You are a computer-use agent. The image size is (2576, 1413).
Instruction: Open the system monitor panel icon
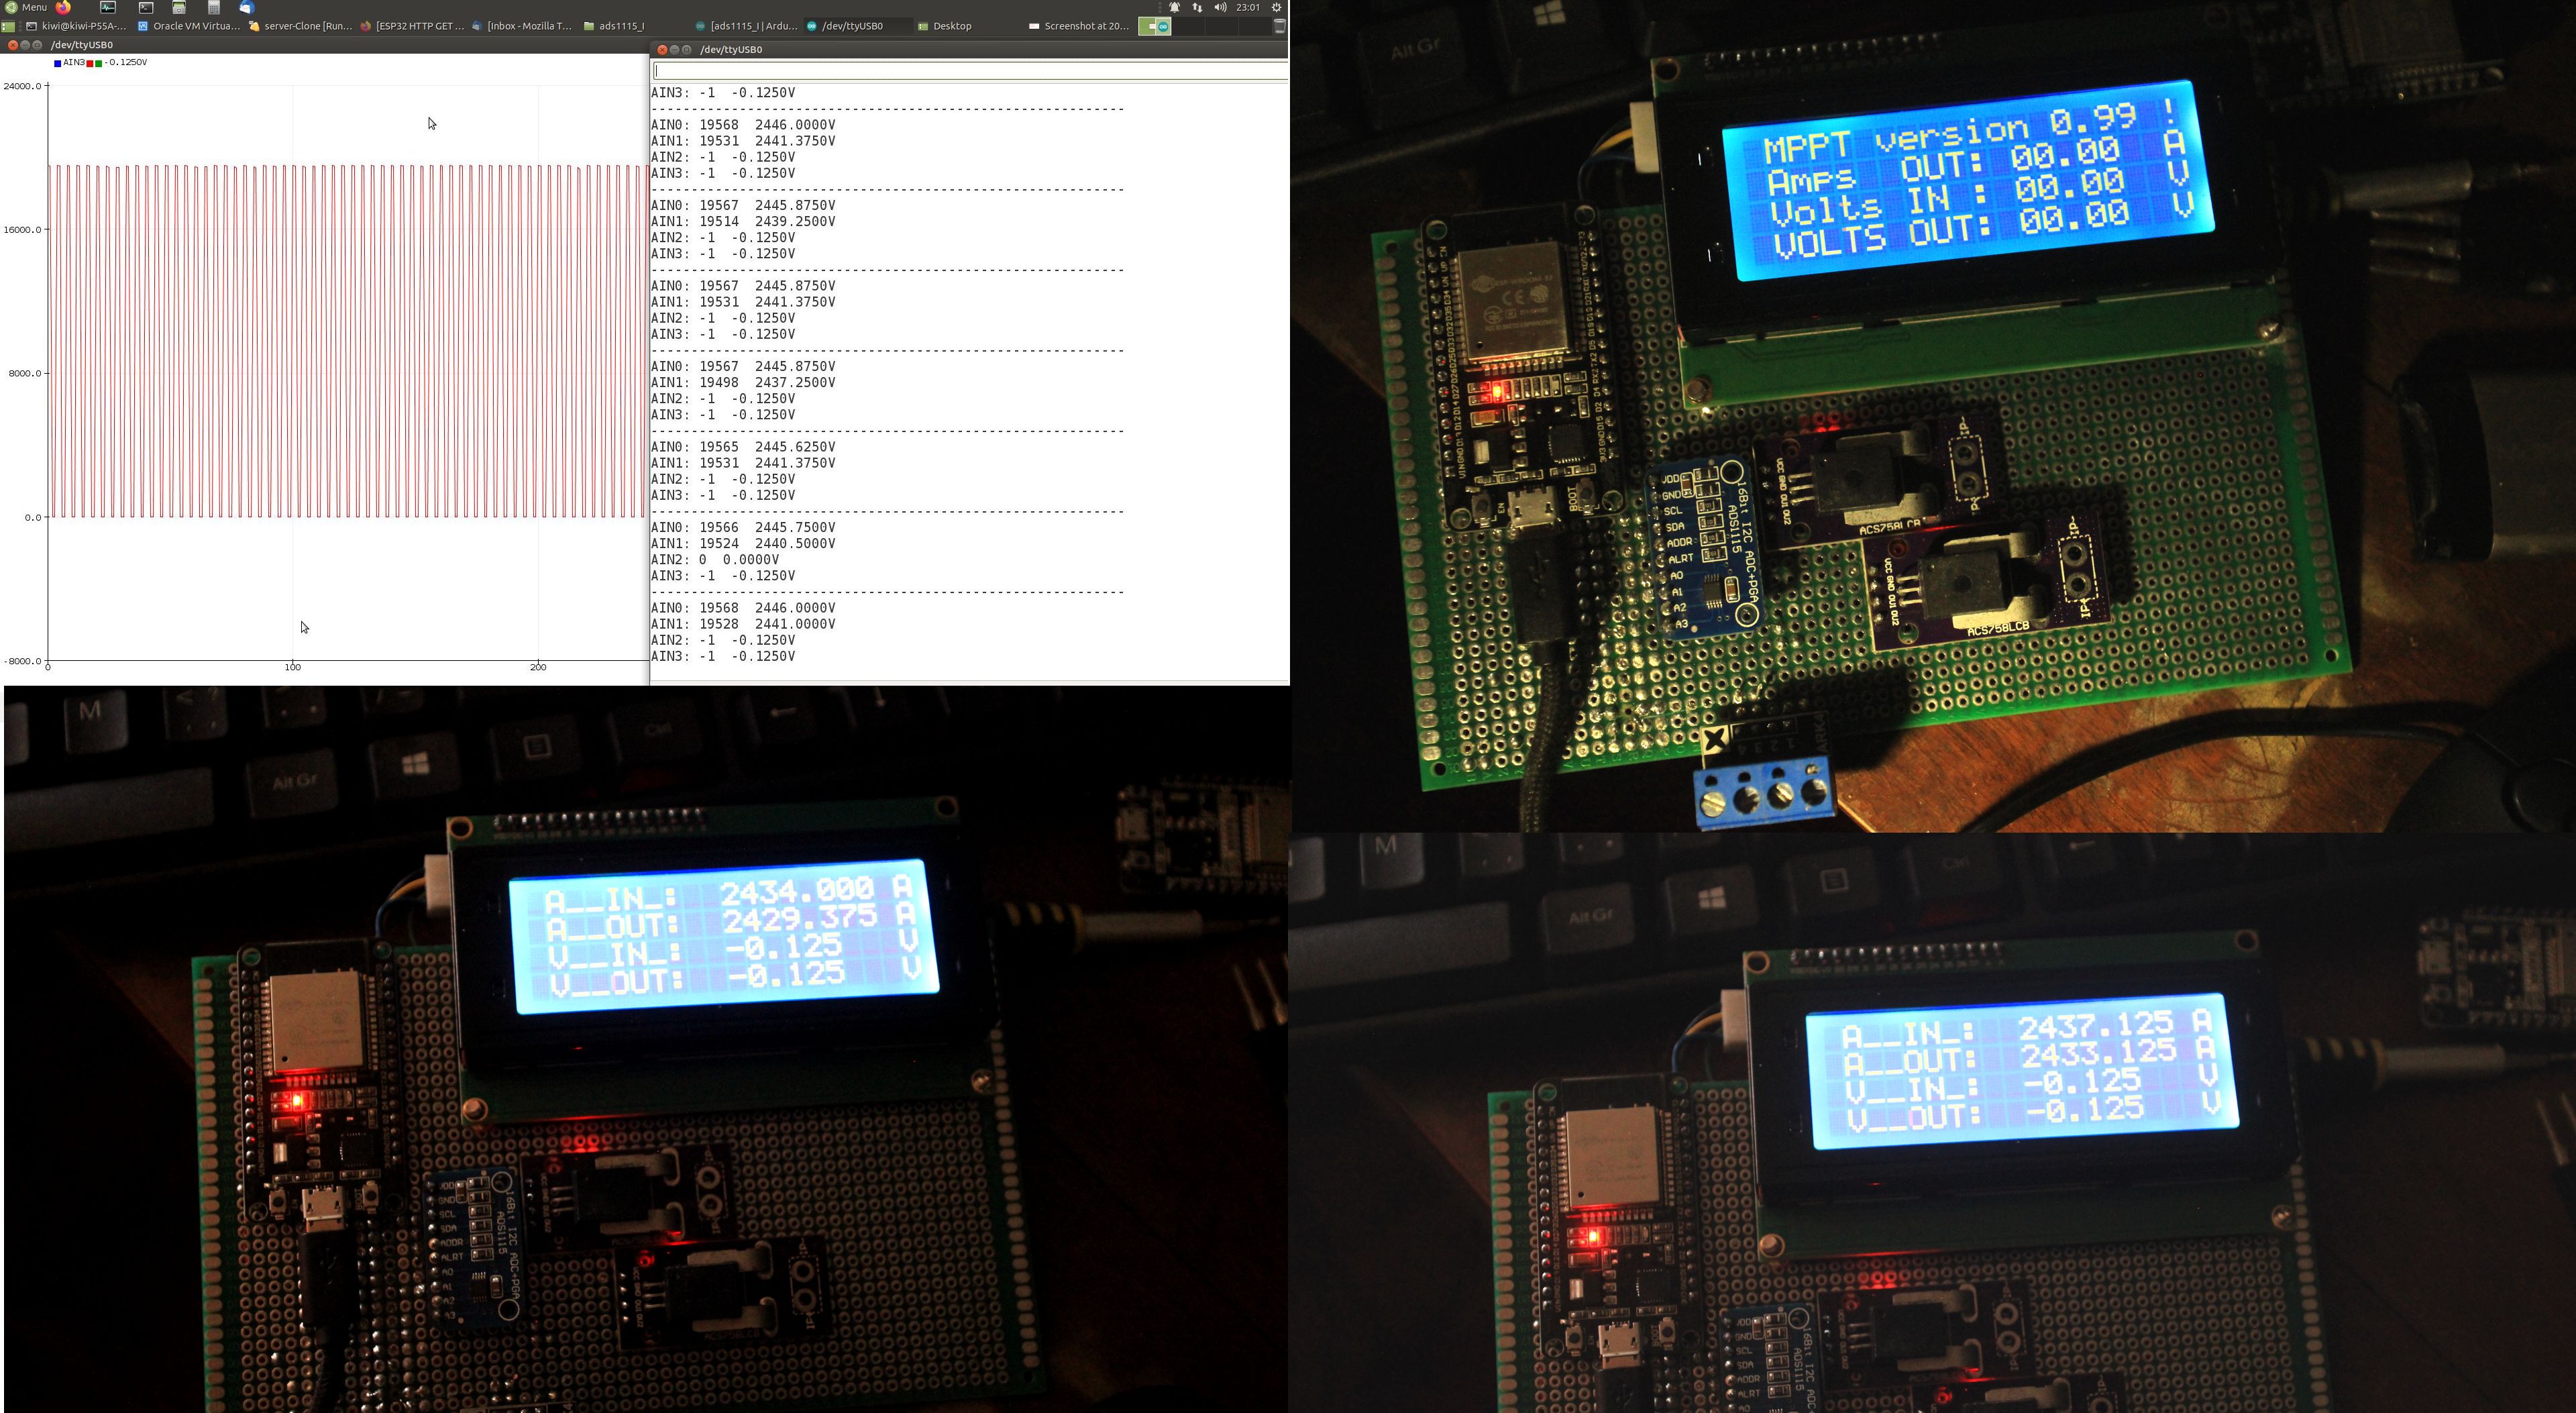point(107,7)
